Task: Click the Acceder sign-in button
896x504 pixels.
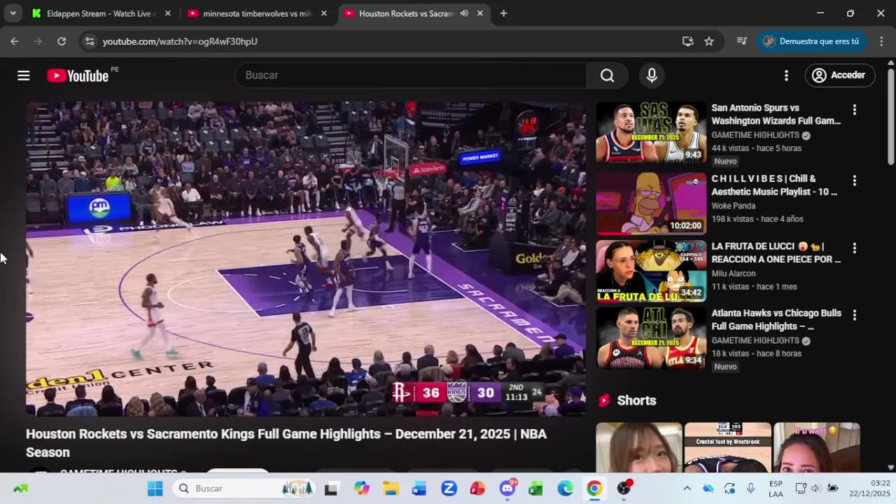Action: pyautogui.click(x=839, y=76)
